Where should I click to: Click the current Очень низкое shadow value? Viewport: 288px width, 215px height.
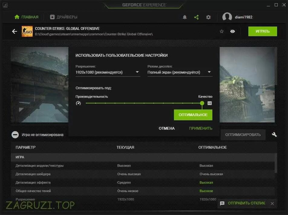[x=128, y=191]
